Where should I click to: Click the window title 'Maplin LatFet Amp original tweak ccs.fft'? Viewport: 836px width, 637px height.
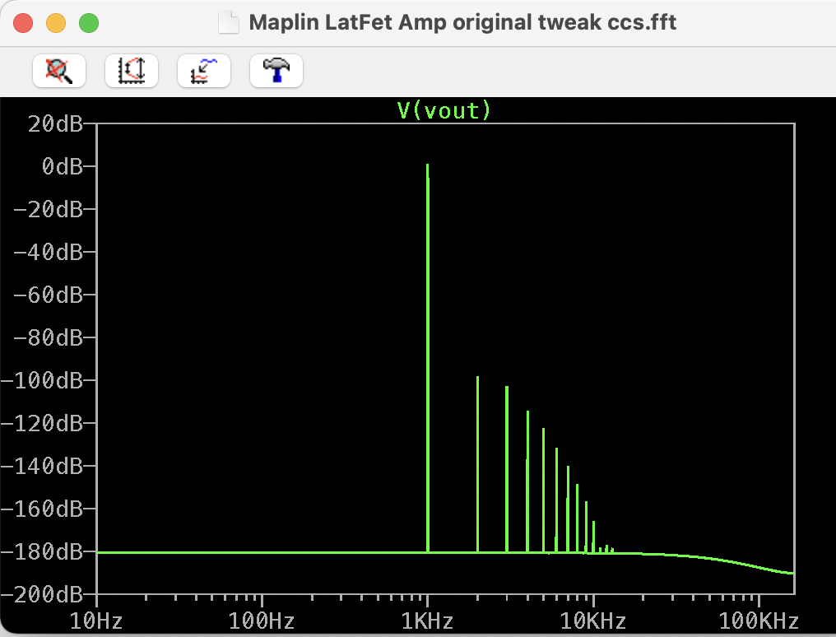click(462, 23)
